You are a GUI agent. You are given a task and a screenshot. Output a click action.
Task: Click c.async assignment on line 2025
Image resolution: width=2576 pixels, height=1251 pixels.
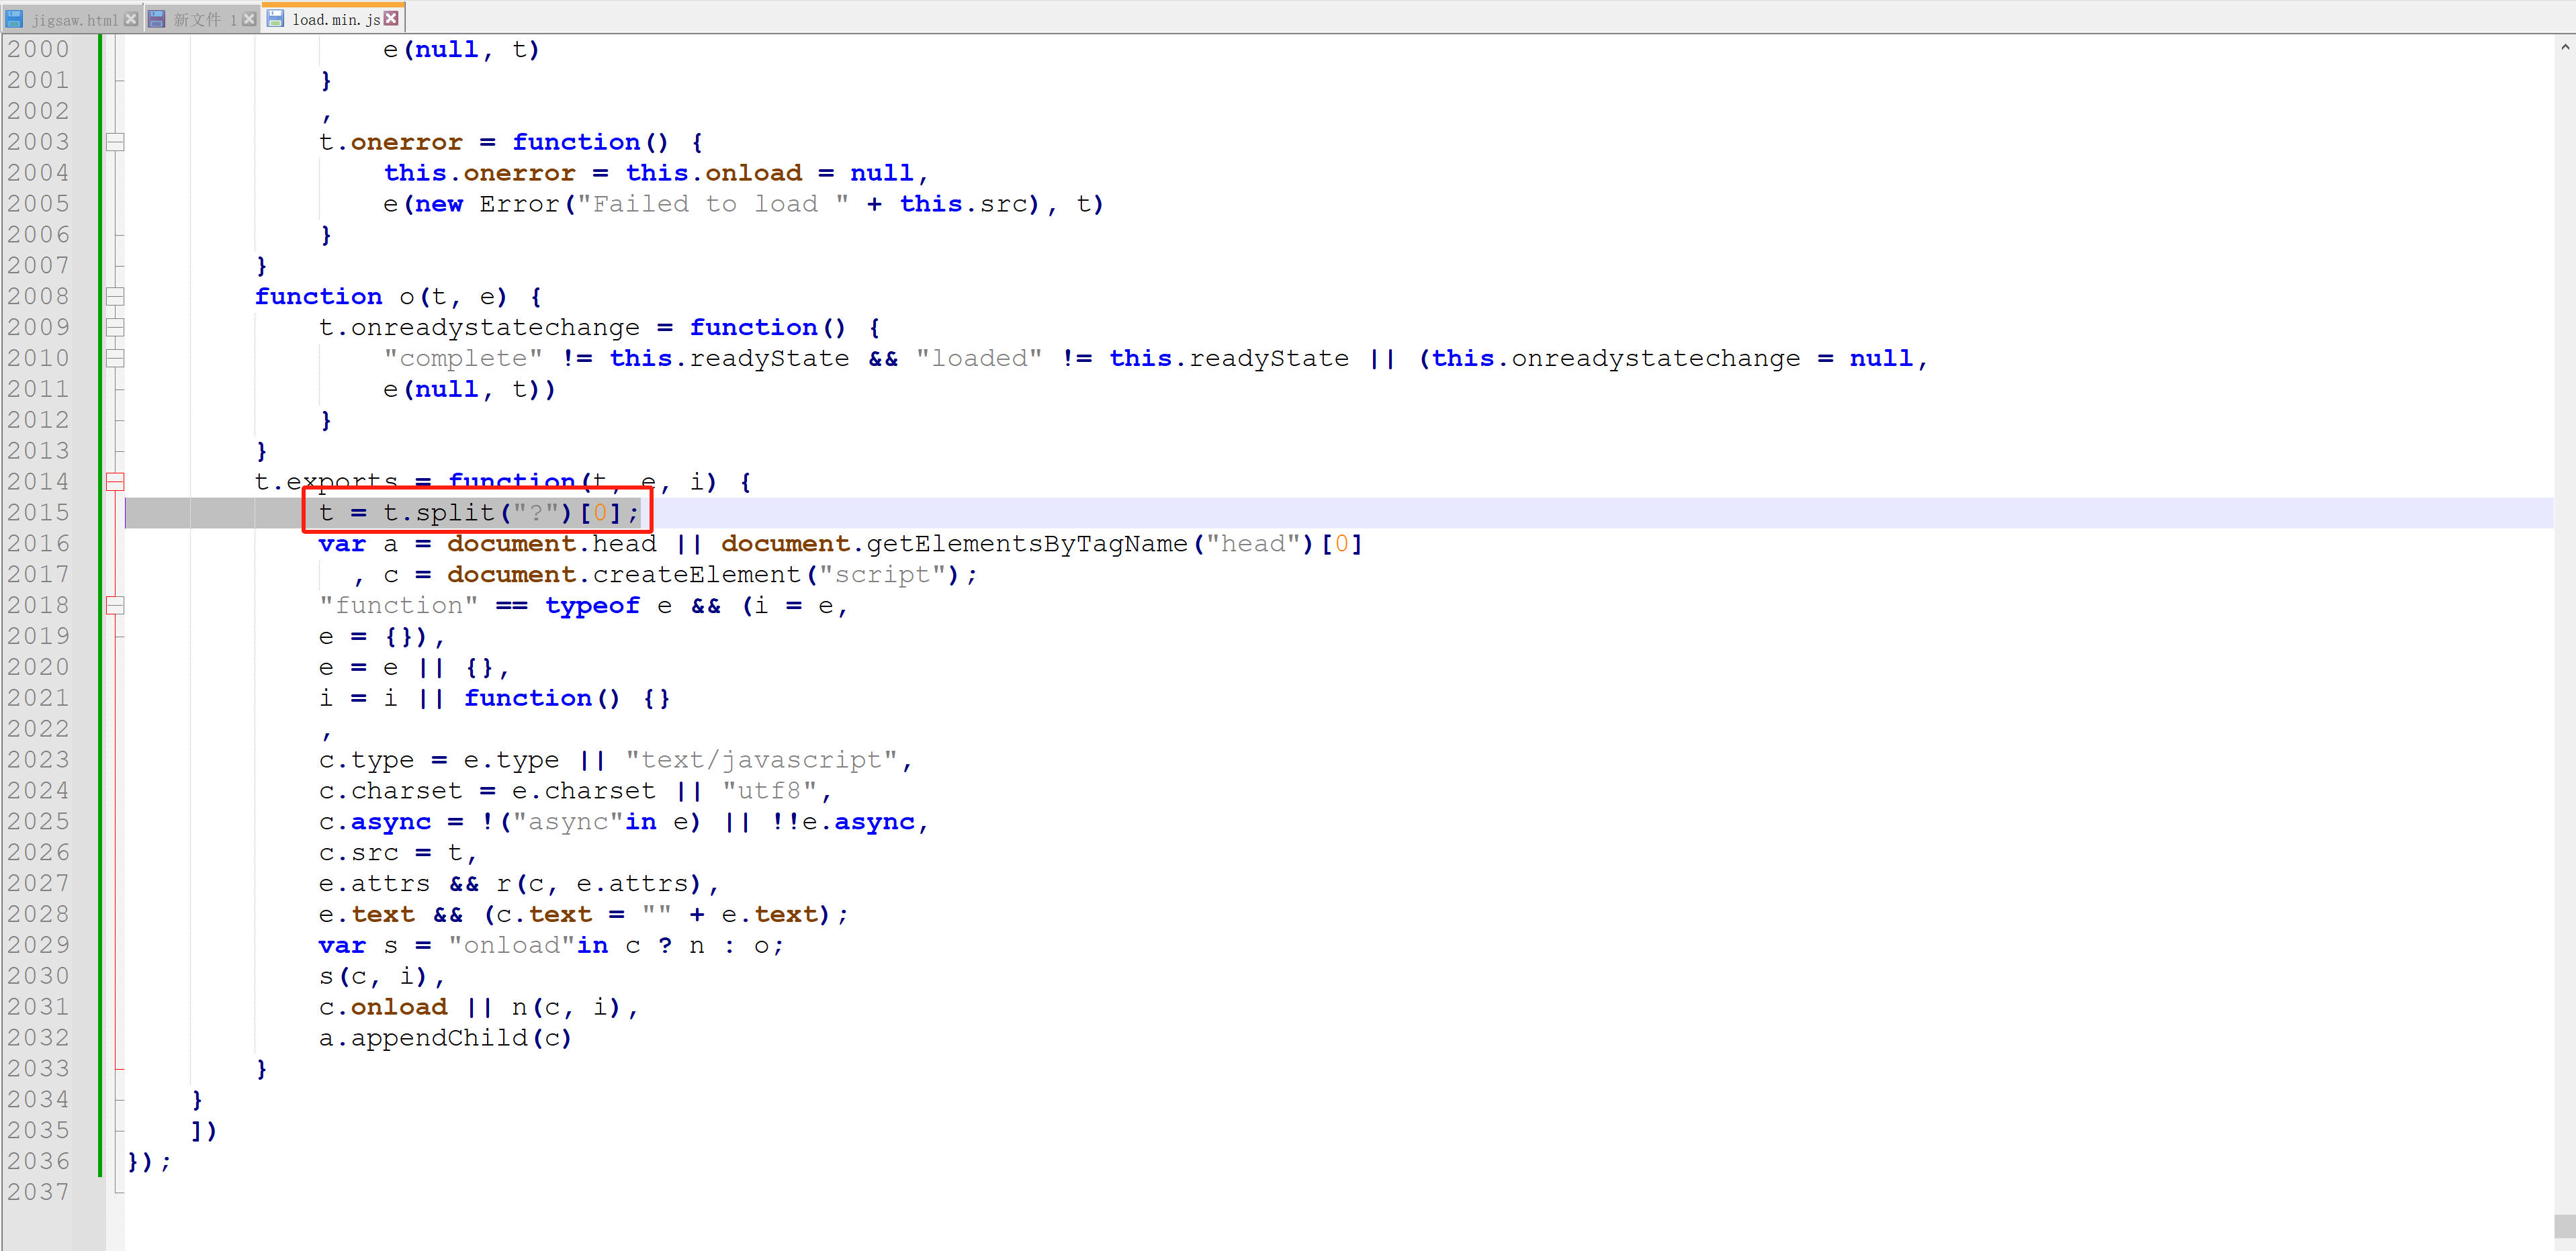[x=623, y=822]
